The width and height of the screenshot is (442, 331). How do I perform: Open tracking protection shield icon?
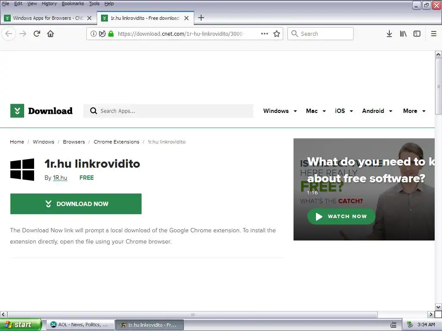point(102,34)
